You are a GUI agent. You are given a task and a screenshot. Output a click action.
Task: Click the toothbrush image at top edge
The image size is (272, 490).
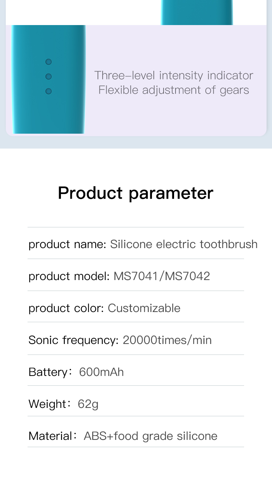click(x=197, y=12)
